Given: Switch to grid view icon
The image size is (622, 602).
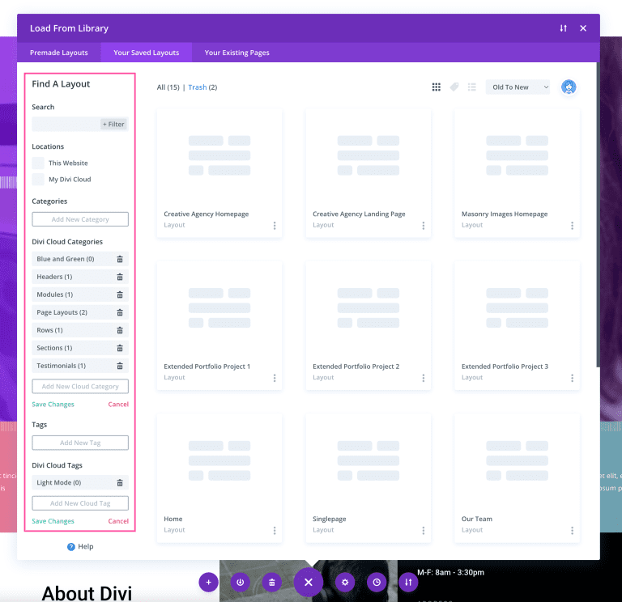Looking at the screenshot, I should pos(436,87).
